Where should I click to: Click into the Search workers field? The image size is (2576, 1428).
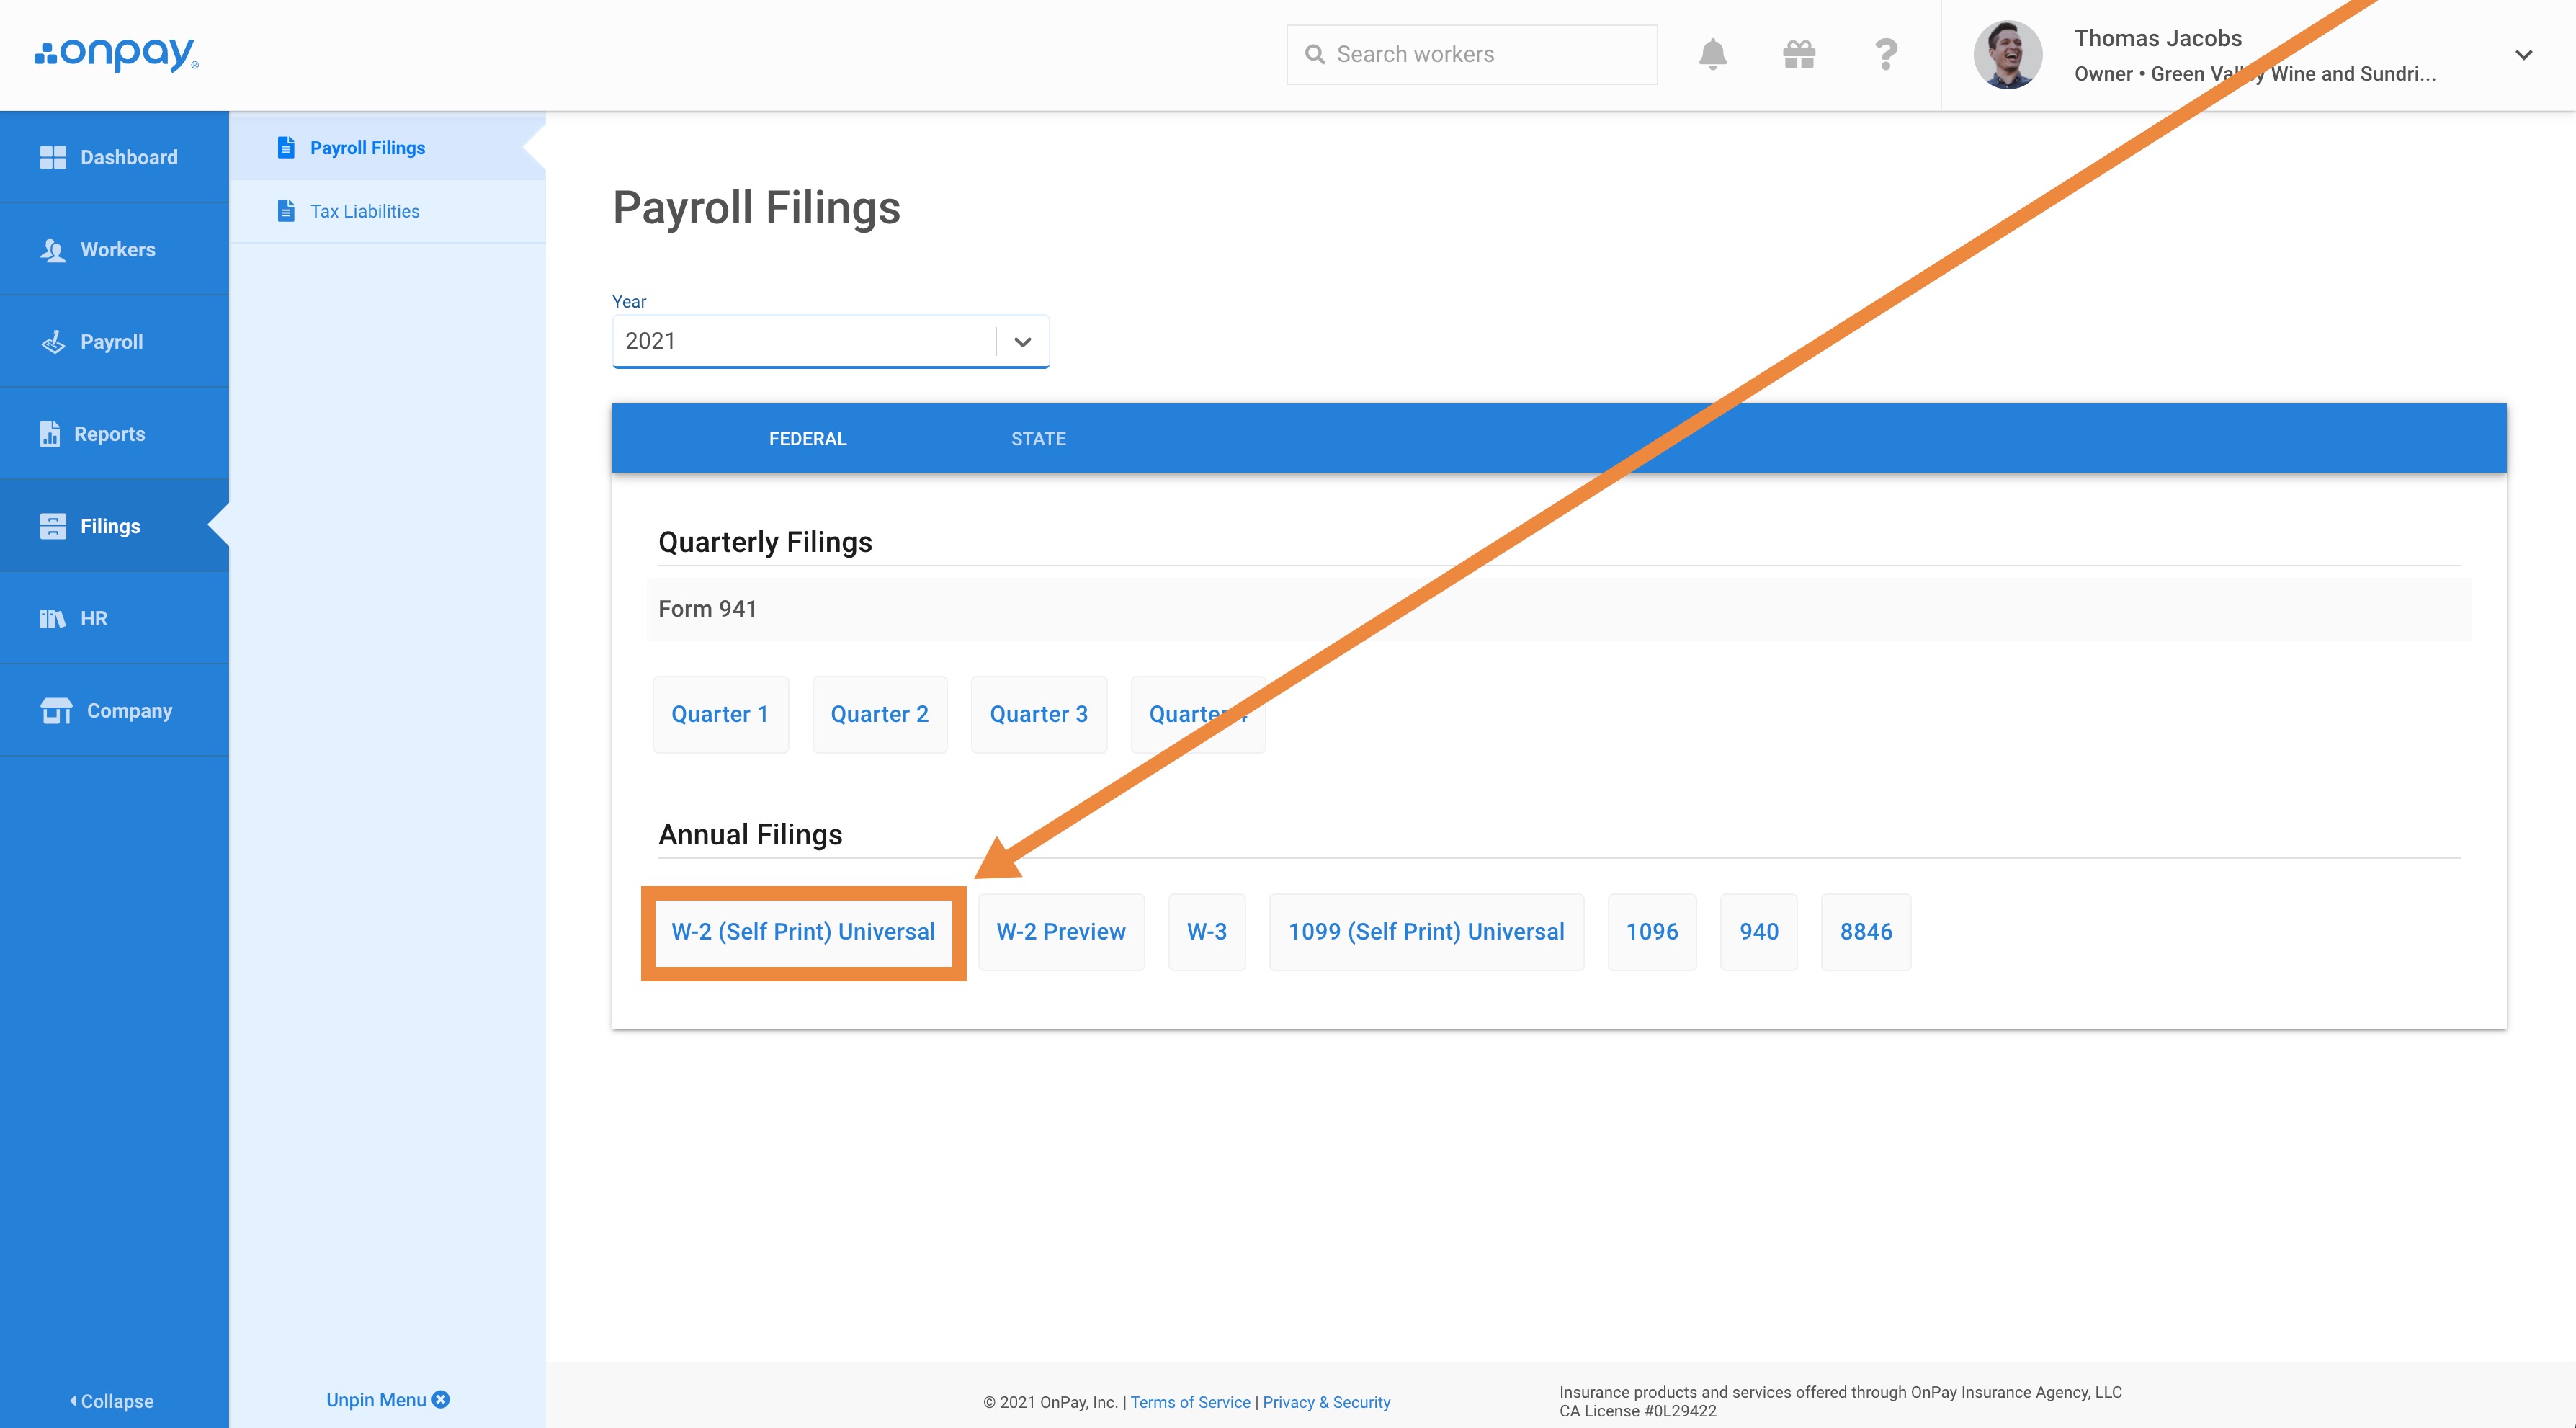[x=1472, y=54]
